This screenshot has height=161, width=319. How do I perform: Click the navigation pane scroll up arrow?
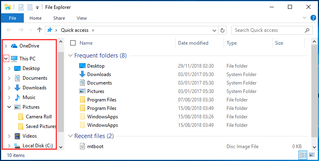click(61, 41)
